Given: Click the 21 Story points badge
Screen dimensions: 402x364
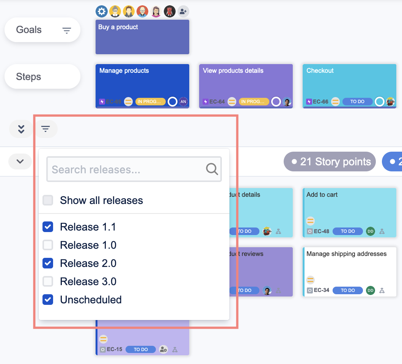Looking at the screenshot, I should point(330,162).
